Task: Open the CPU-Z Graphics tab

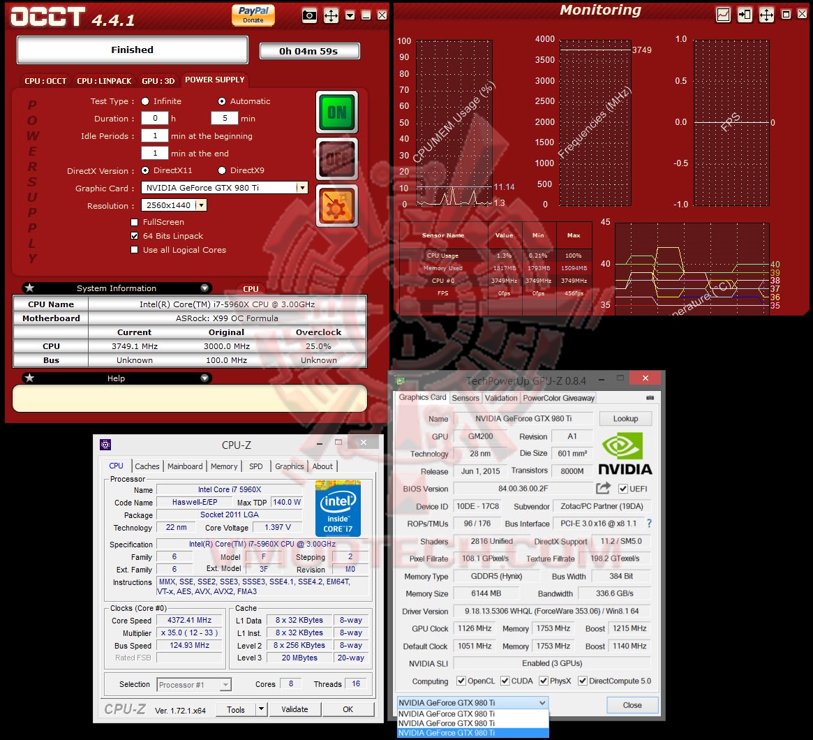Action: click(x=290, y=466)
